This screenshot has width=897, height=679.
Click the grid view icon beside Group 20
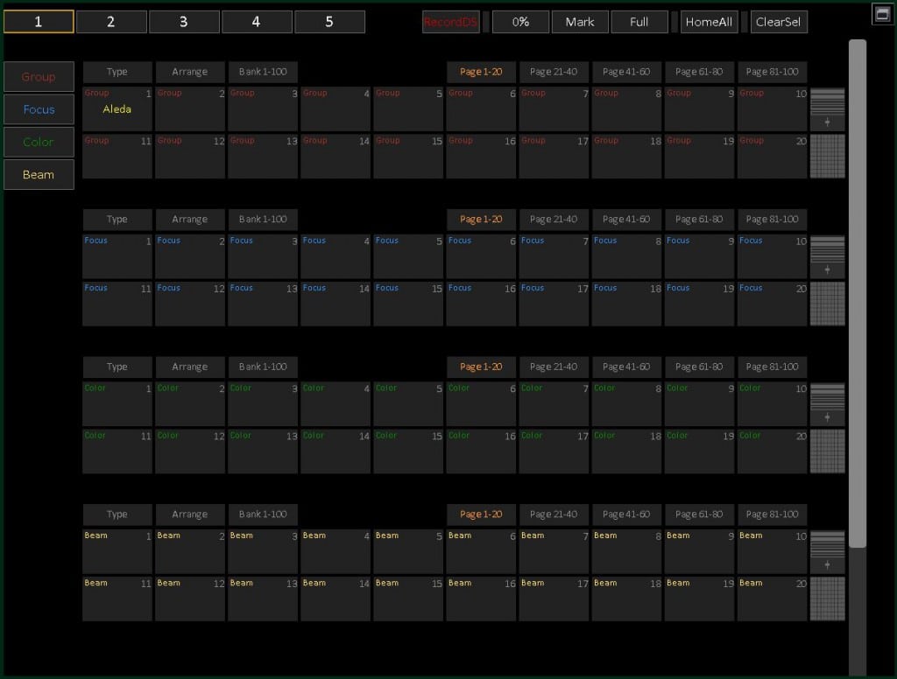point(827,156)
